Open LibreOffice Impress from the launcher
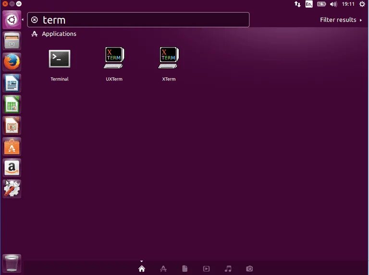The width and height of the screenshot is (369, 275). [x=12, y=126]
